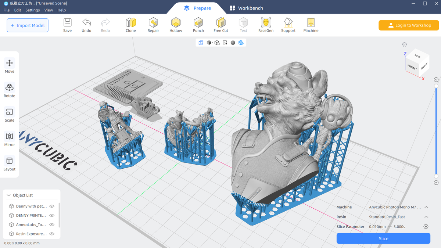Select DENNY PRINTE item in Object List
The width and height of the screenshot is (441, 248).
tap(31, 216)
